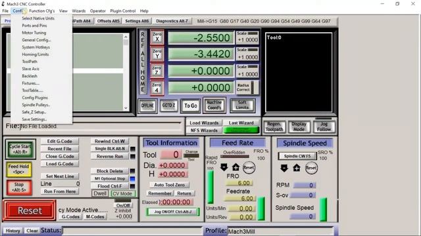Toggle Spindle CW F5
This screenshot has height=236, width=421.
[x=297, y=156]
